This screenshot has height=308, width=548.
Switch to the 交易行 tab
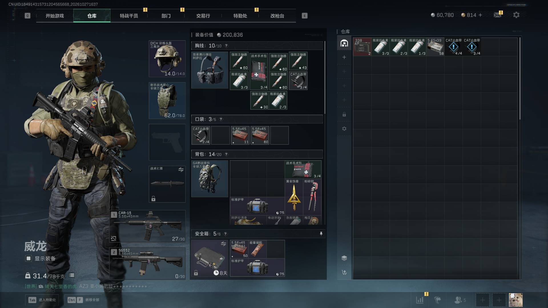point(203,16)
